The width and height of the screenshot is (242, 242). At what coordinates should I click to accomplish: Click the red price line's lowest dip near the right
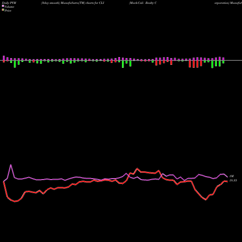pyautogui.click(x=206, y=200)
